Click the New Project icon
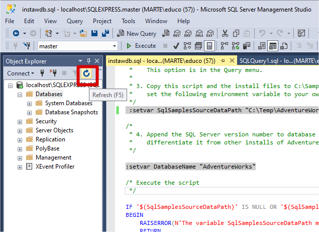Image resolution: width=319 pixels, height=232 pixels. (48, 33)
